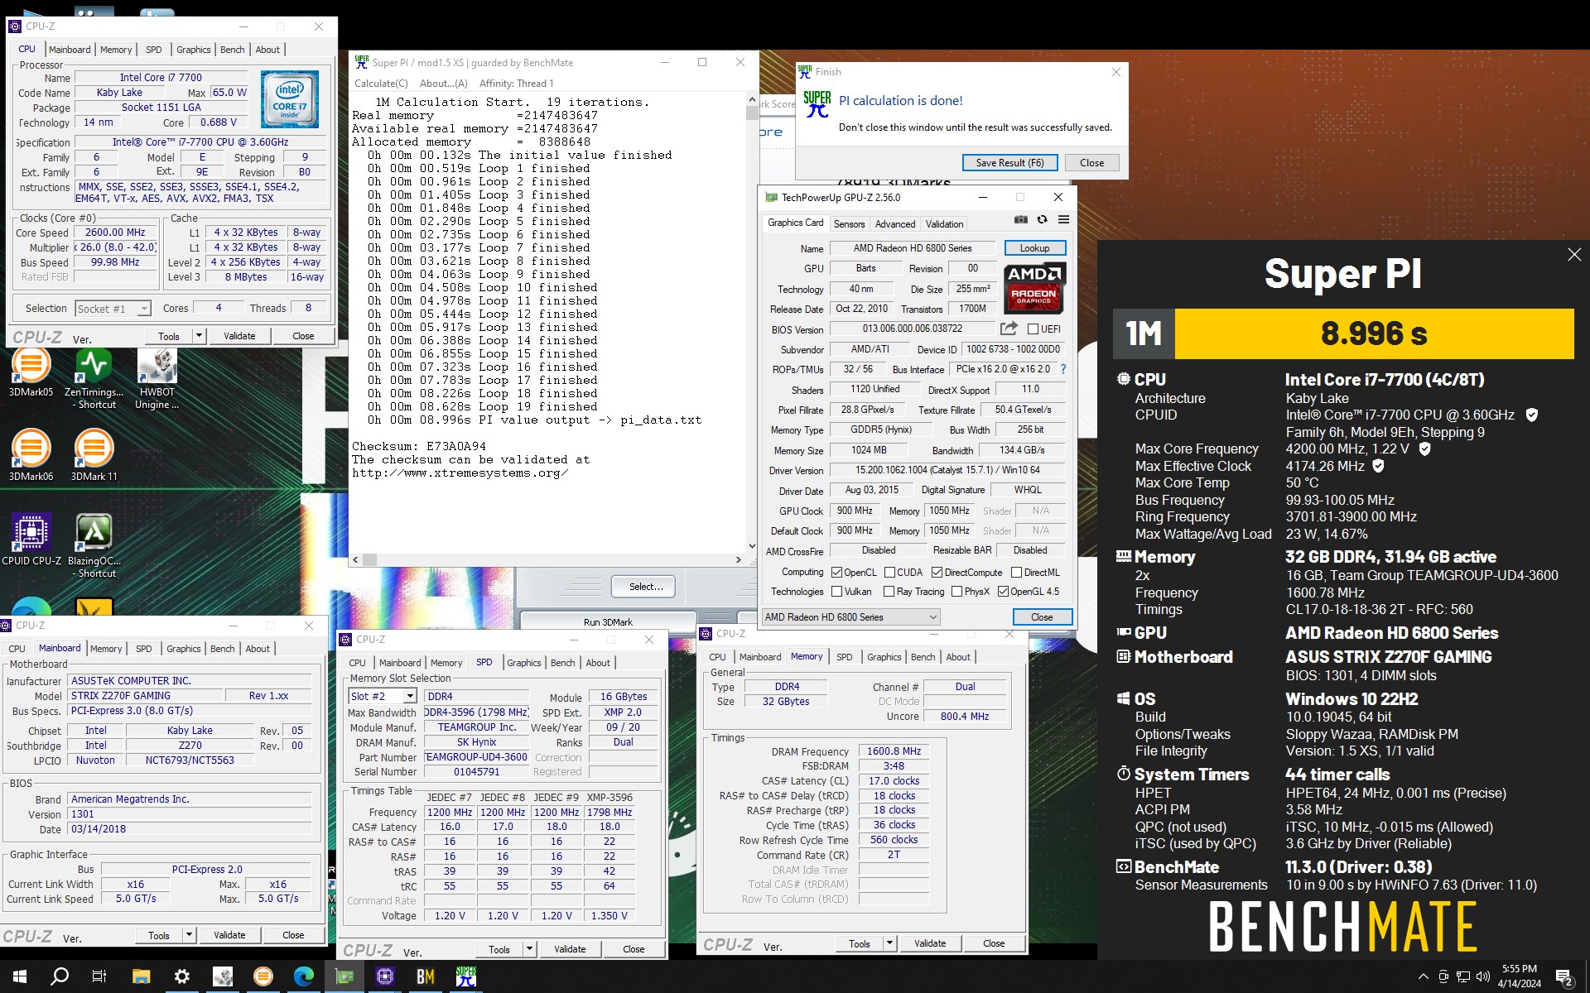Screen dimensions: 1590x993
Task: Open GPU-Z hamburger menu
Action: pyautogui.click(x=1063, y=220)
